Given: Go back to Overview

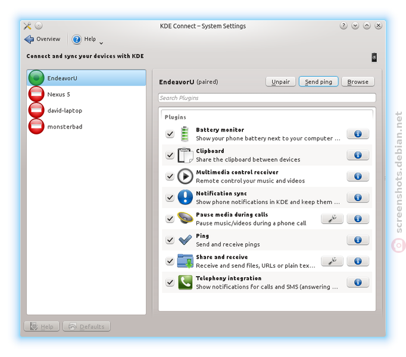Looking at the screenshot, I should (42, 39).
